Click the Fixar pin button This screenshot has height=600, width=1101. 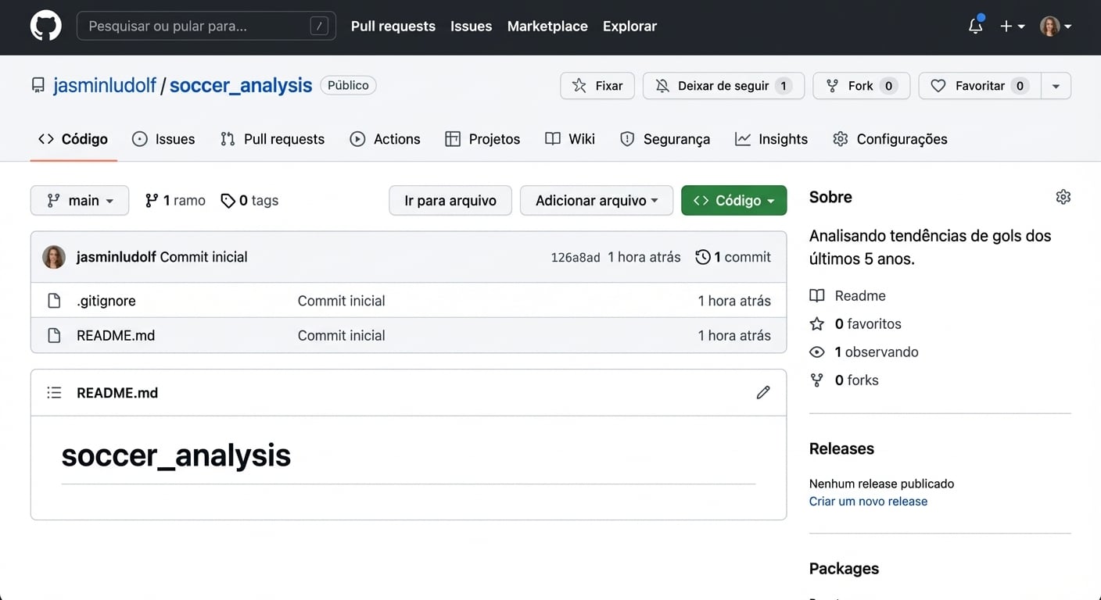(597, 86)
